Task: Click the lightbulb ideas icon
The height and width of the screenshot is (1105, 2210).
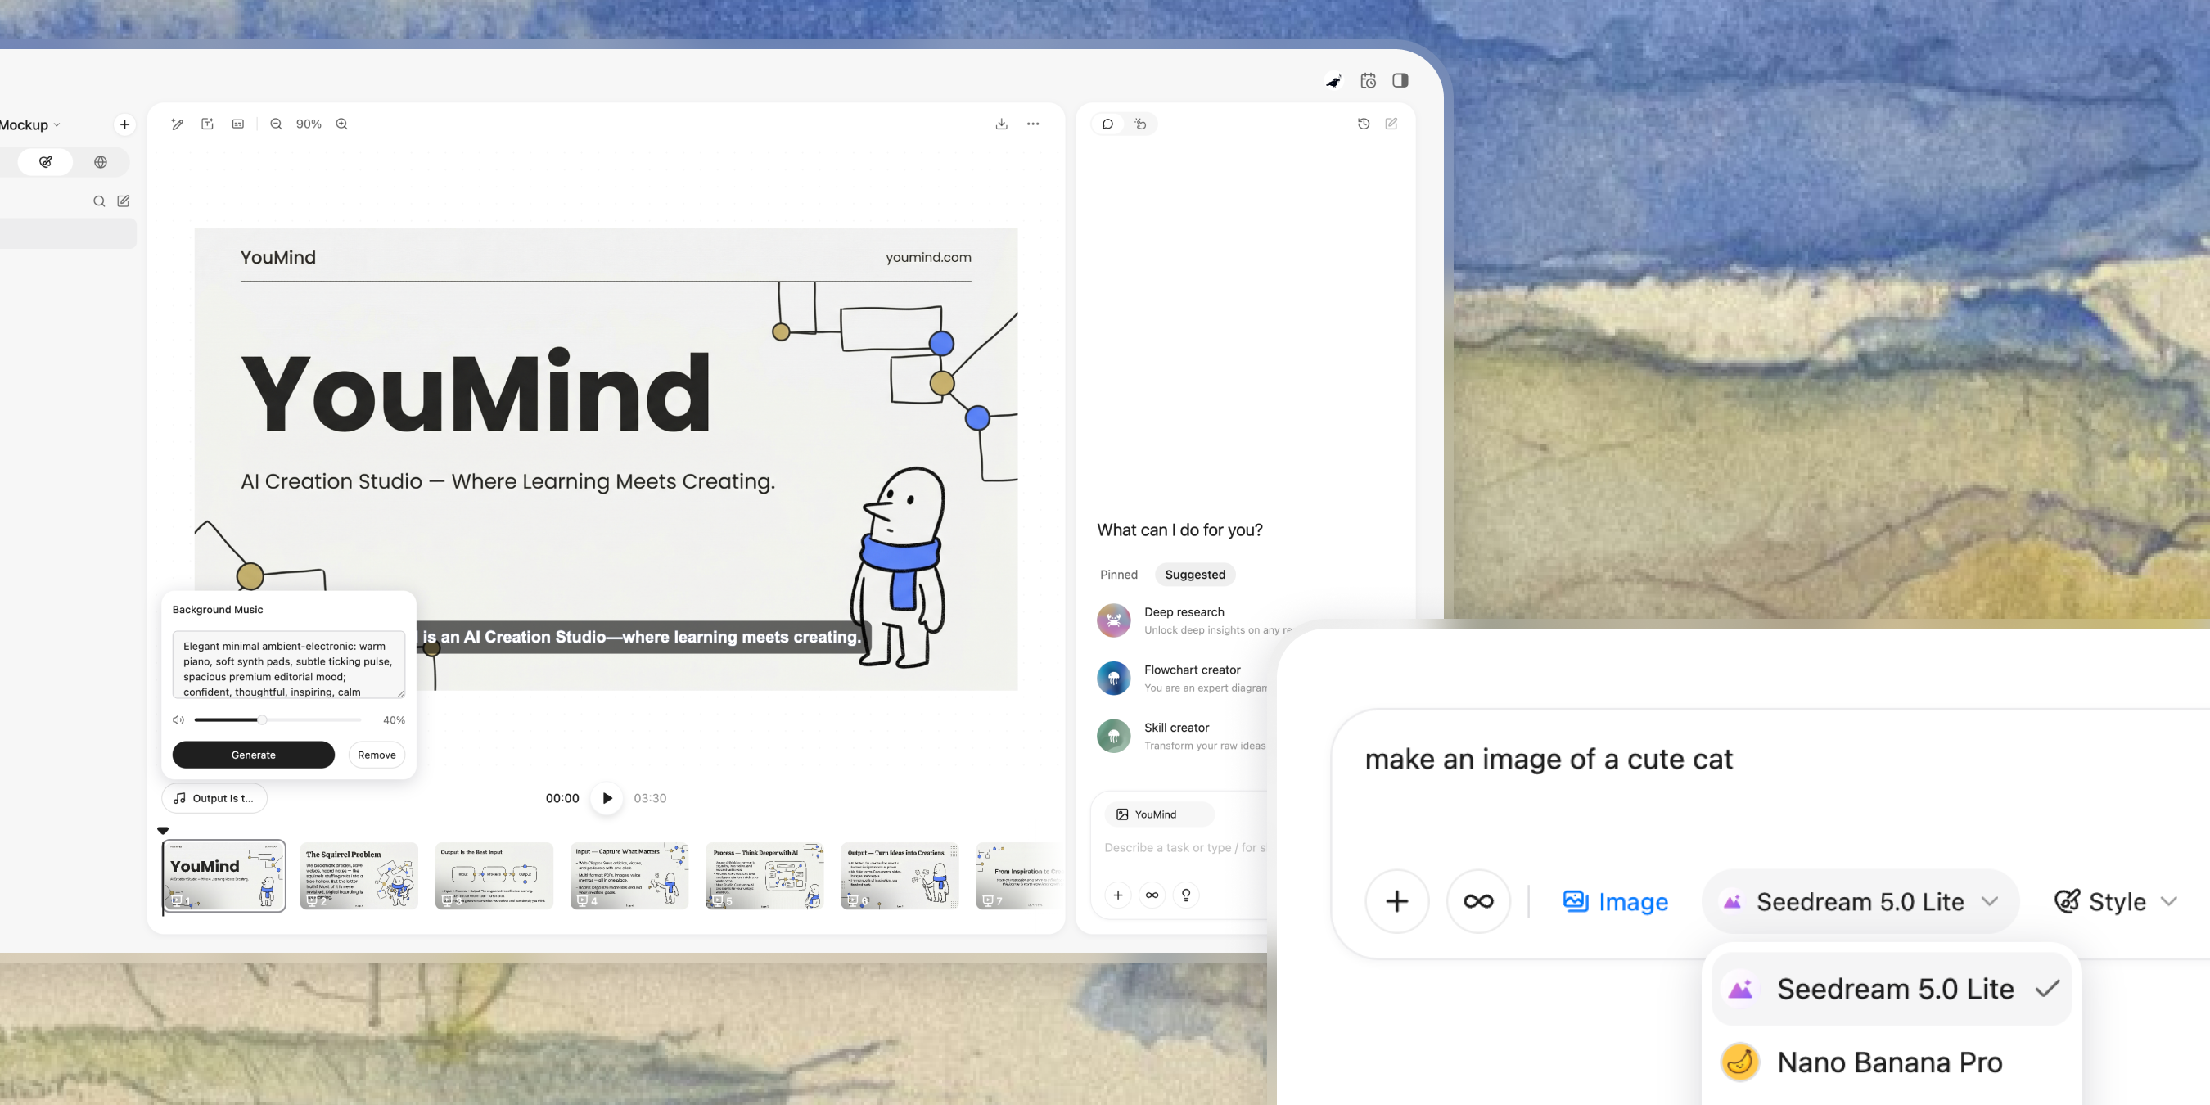Action: pos(1187,895)
